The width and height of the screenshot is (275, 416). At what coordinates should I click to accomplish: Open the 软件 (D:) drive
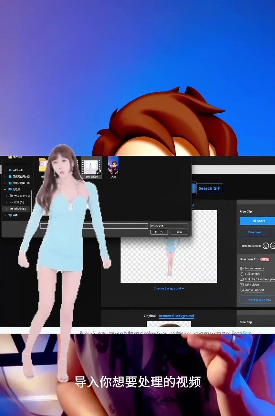pyautogui.click(x=19, y=202)
